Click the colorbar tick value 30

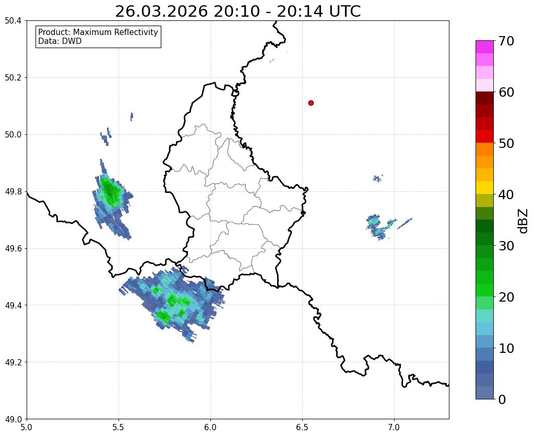pos(506,246)
